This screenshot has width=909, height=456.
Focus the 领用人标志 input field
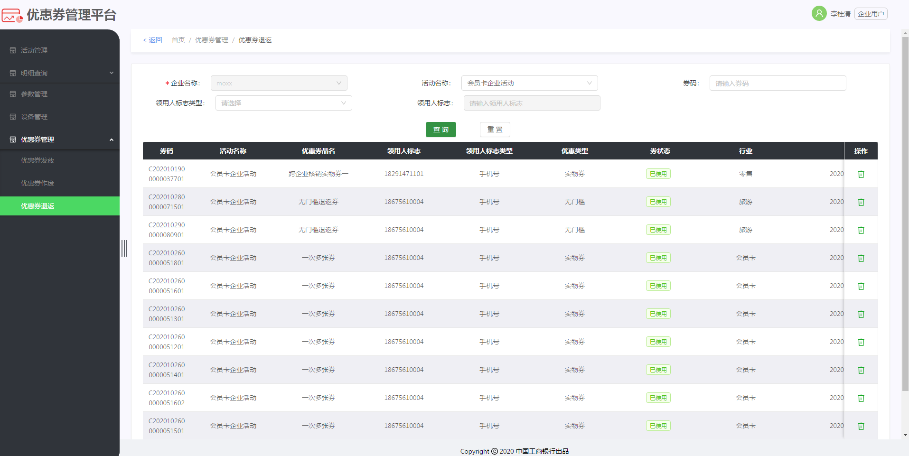(x=532, y=103)
